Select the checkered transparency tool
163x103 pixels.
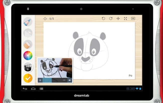[x=28, y=33]
